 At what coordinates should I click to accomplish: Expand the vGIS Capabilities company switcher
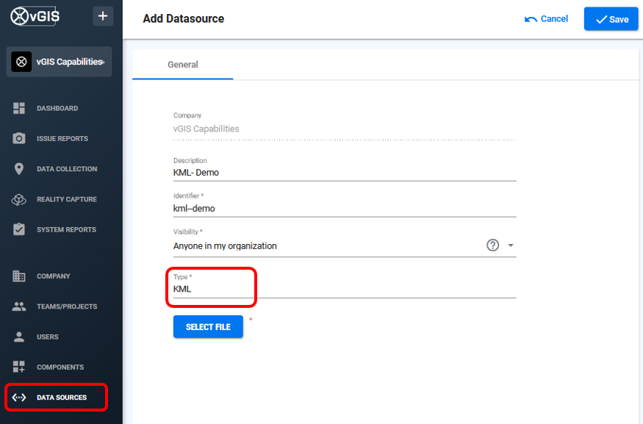click(59, 62)
